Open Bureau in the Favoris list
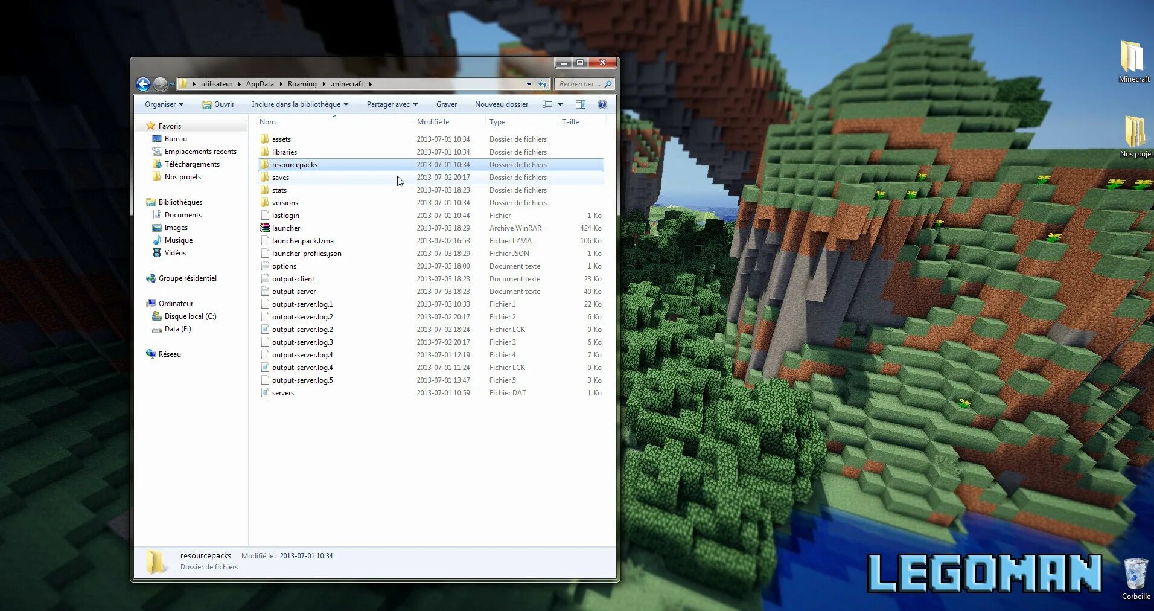The image size is (1154, 611). click(x=176, y=139)
